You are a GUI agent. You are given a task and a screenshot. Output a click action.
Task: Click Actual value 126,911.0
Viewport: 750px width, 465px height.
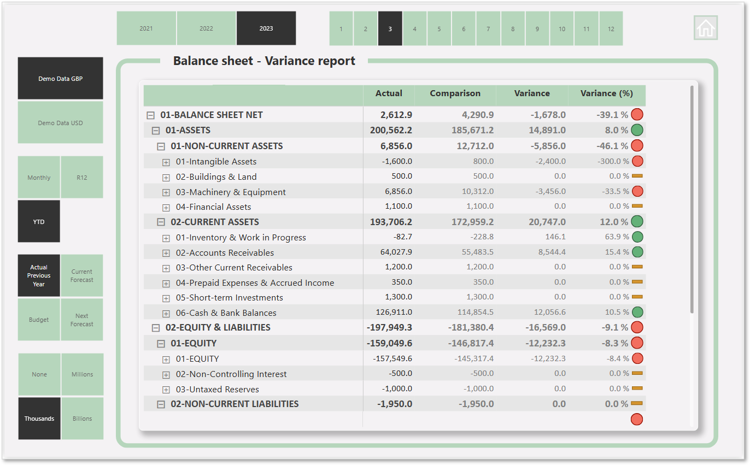click(x=395, y=312)
